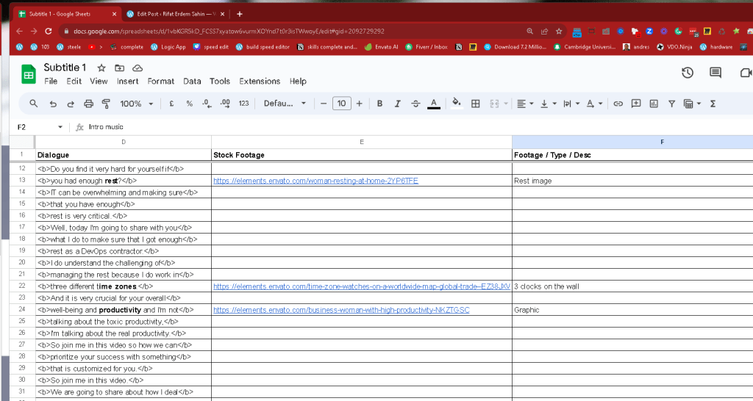Open the functions sigma icon

pyautogui.click(x=713, y=104)
